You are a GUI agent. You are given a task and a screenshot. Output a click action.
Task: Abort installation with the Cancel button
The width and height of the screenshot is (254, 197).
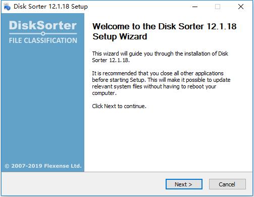click(x=227, y=184)
